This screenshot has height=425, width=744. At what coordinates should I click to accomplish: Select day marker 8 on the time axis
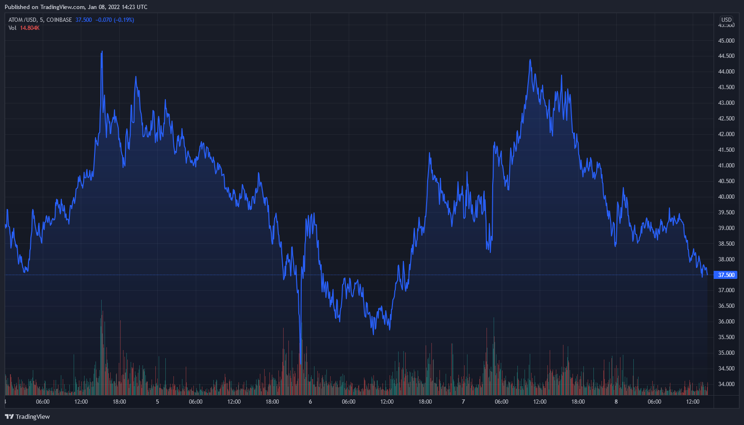(616, 402)
